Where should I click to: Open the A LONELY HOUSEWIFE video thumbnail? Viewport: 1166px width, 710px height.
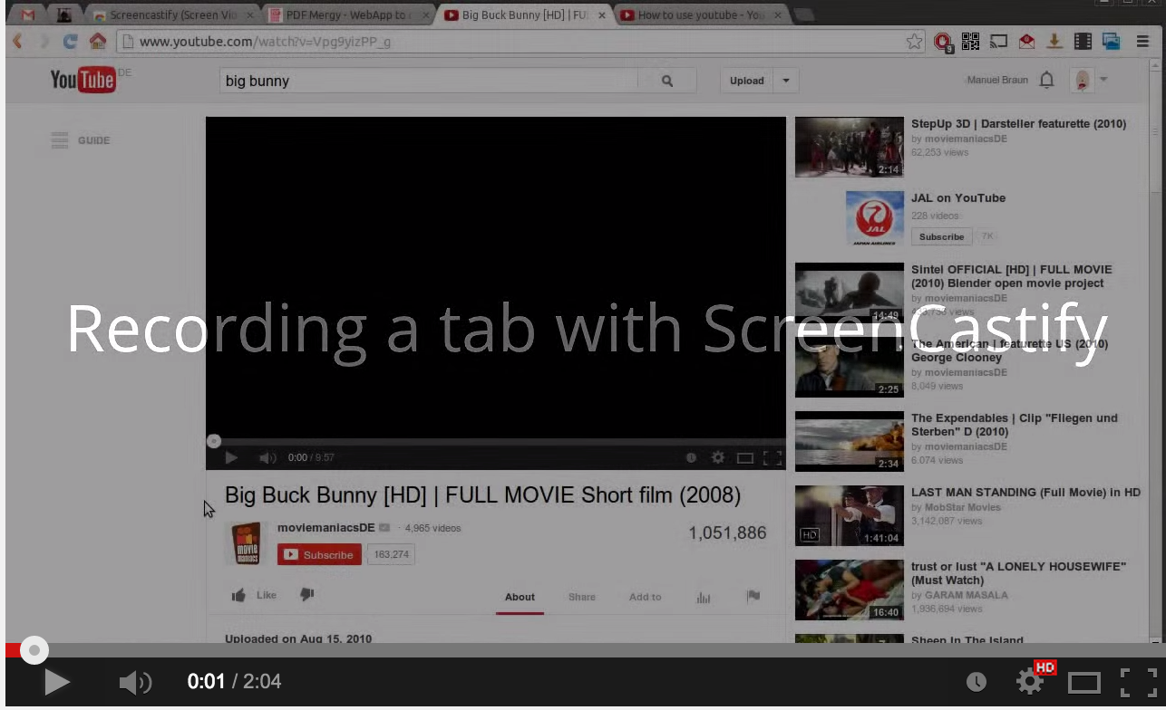[x=850, y=590]
